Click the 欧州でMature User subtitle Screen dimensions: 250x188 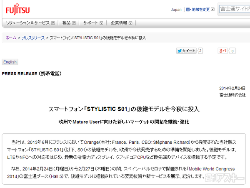pos(124,122)
